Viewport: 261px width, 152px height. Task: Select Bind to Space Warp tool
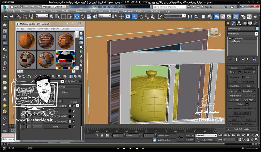click(31, 17)
